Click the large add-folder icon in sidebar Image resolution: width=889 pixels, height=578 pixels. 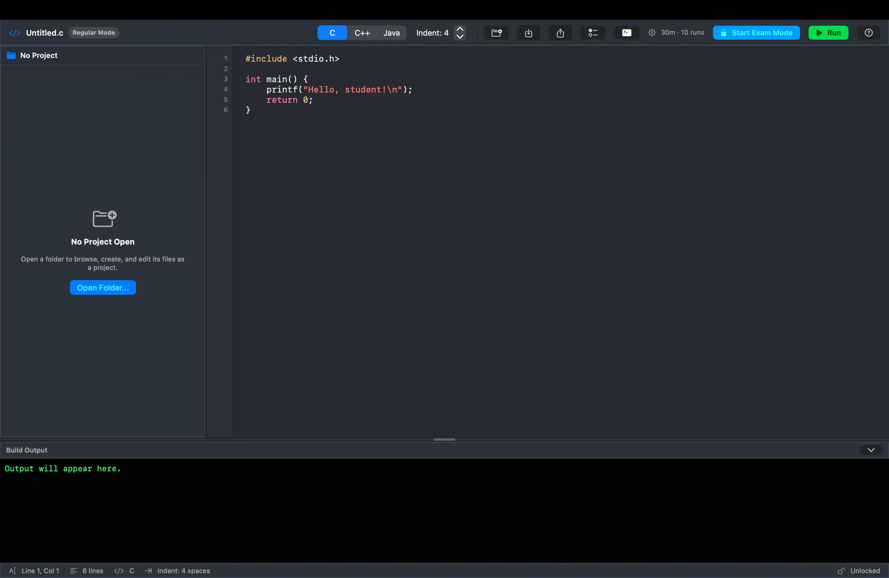point(105,219)
